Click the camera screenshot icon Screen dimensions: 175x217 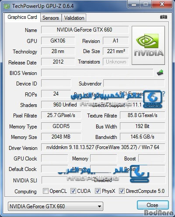tap(164, 17)
